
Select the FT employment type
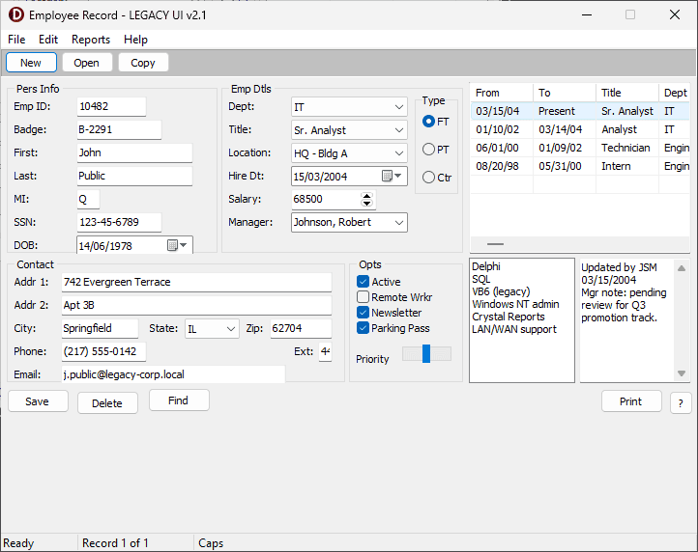click(x=436, y=122)
